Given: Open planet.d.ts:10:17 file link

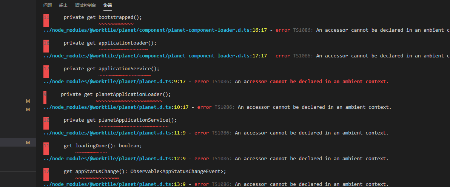Looking at the screenshot, I should (x=116, y=107).
